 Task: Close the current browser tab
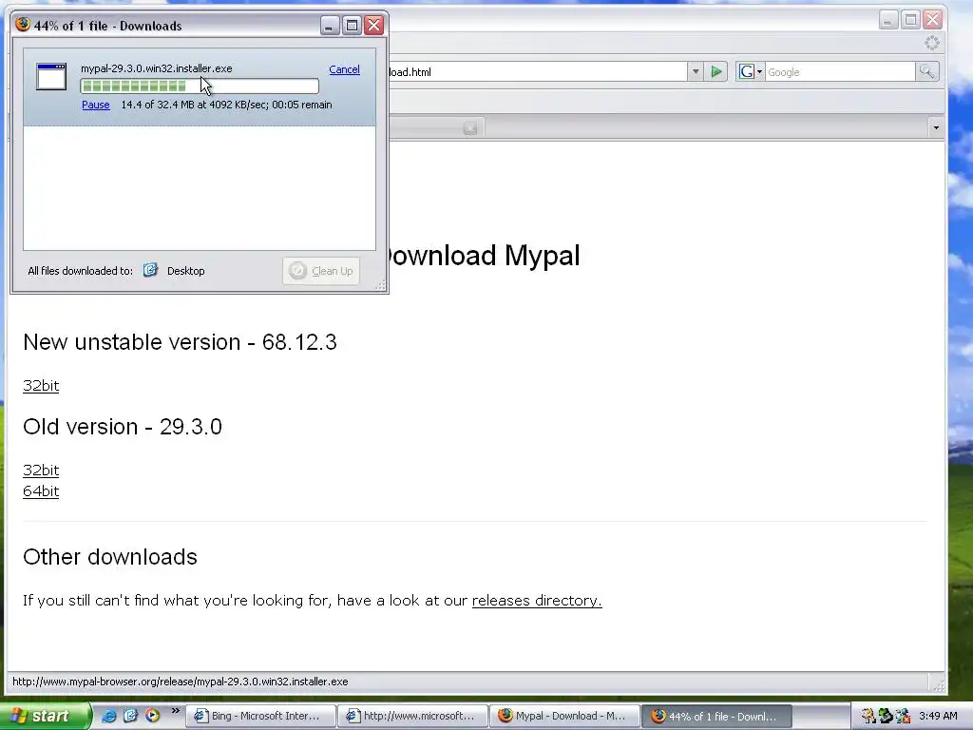coord(470,128)
